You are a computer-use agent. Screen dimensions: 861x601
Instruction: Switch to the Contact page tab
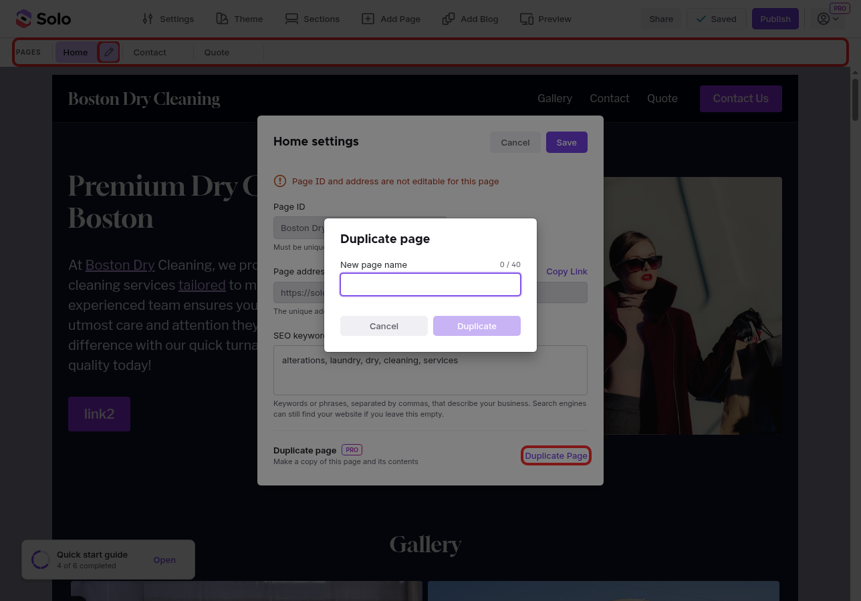150,52
